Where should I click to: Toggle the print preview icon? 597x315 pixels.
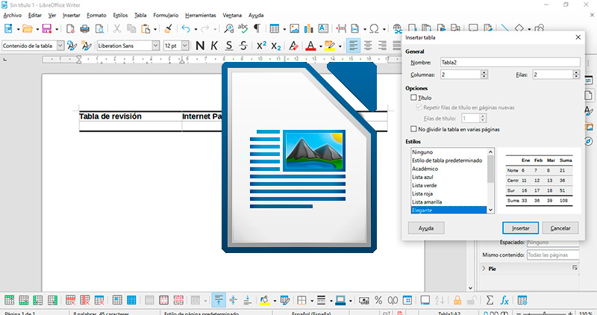pyautogui.click(x=99, y=28)
